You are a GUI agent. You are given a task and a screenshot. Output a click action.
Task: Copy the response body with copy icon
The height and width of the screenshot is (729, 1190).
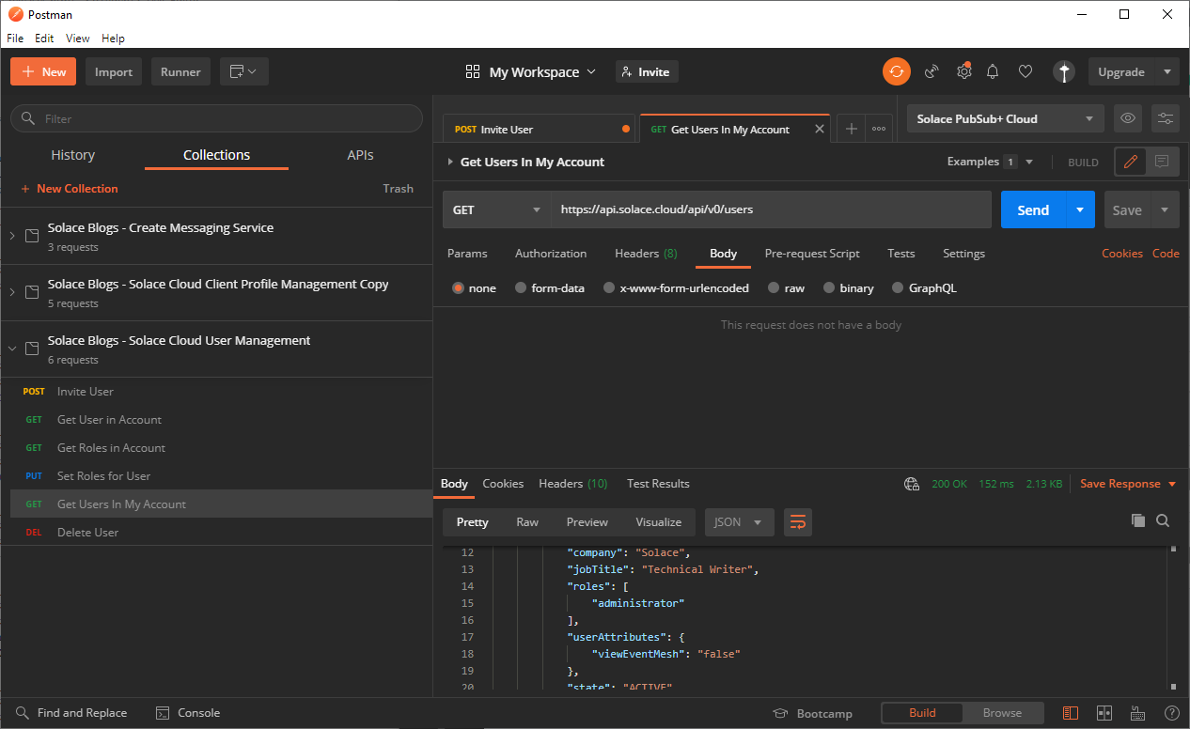[x=1137, y=520]
